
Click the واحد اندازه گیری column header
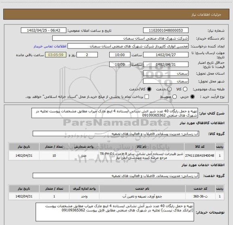[84, 189]
